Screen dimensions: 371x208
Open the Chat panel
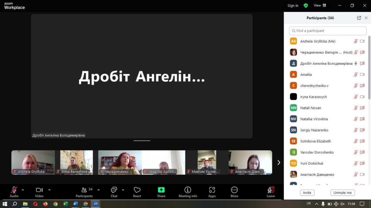114,191
